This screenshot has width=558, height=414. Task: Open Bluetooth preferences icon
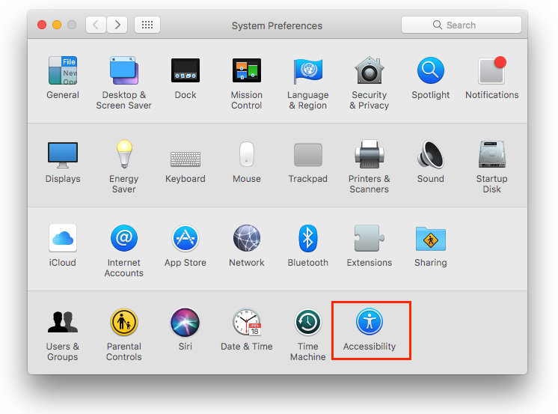308,238
